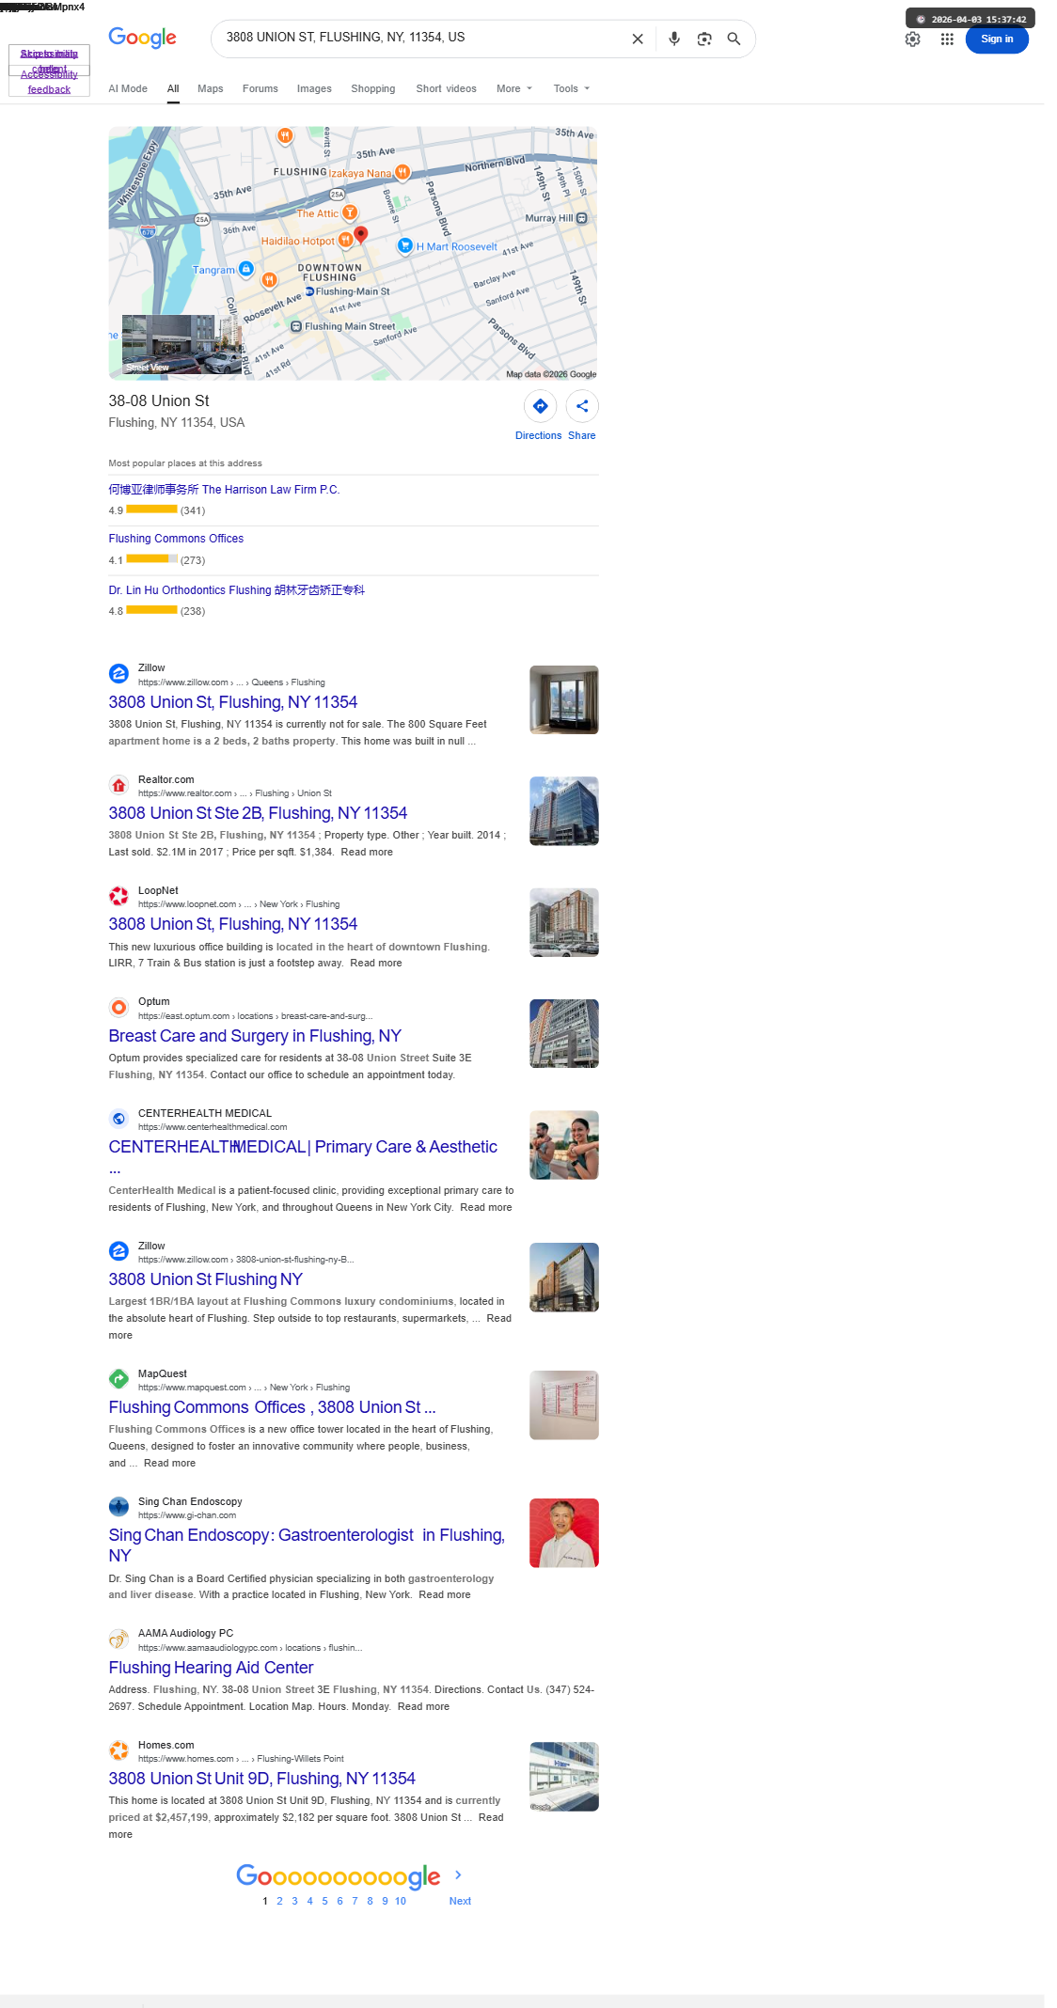
Task: Switch to AI Mode tab
Action: pos(128,88)
